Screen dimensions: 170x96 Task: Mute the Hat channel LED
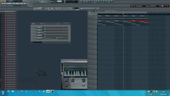32,33
